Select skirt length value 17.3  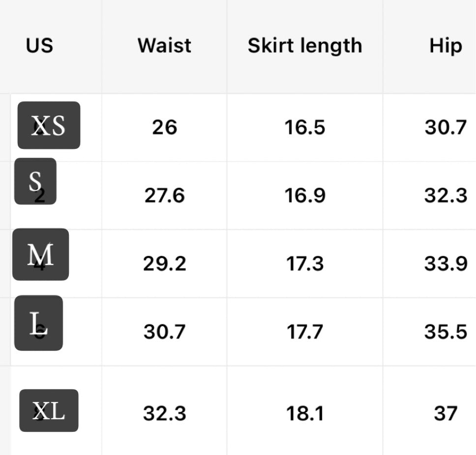305,264
